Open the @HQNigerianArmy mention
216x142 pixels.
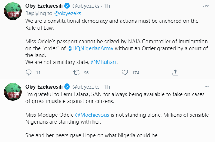click(x=90, y=48)
